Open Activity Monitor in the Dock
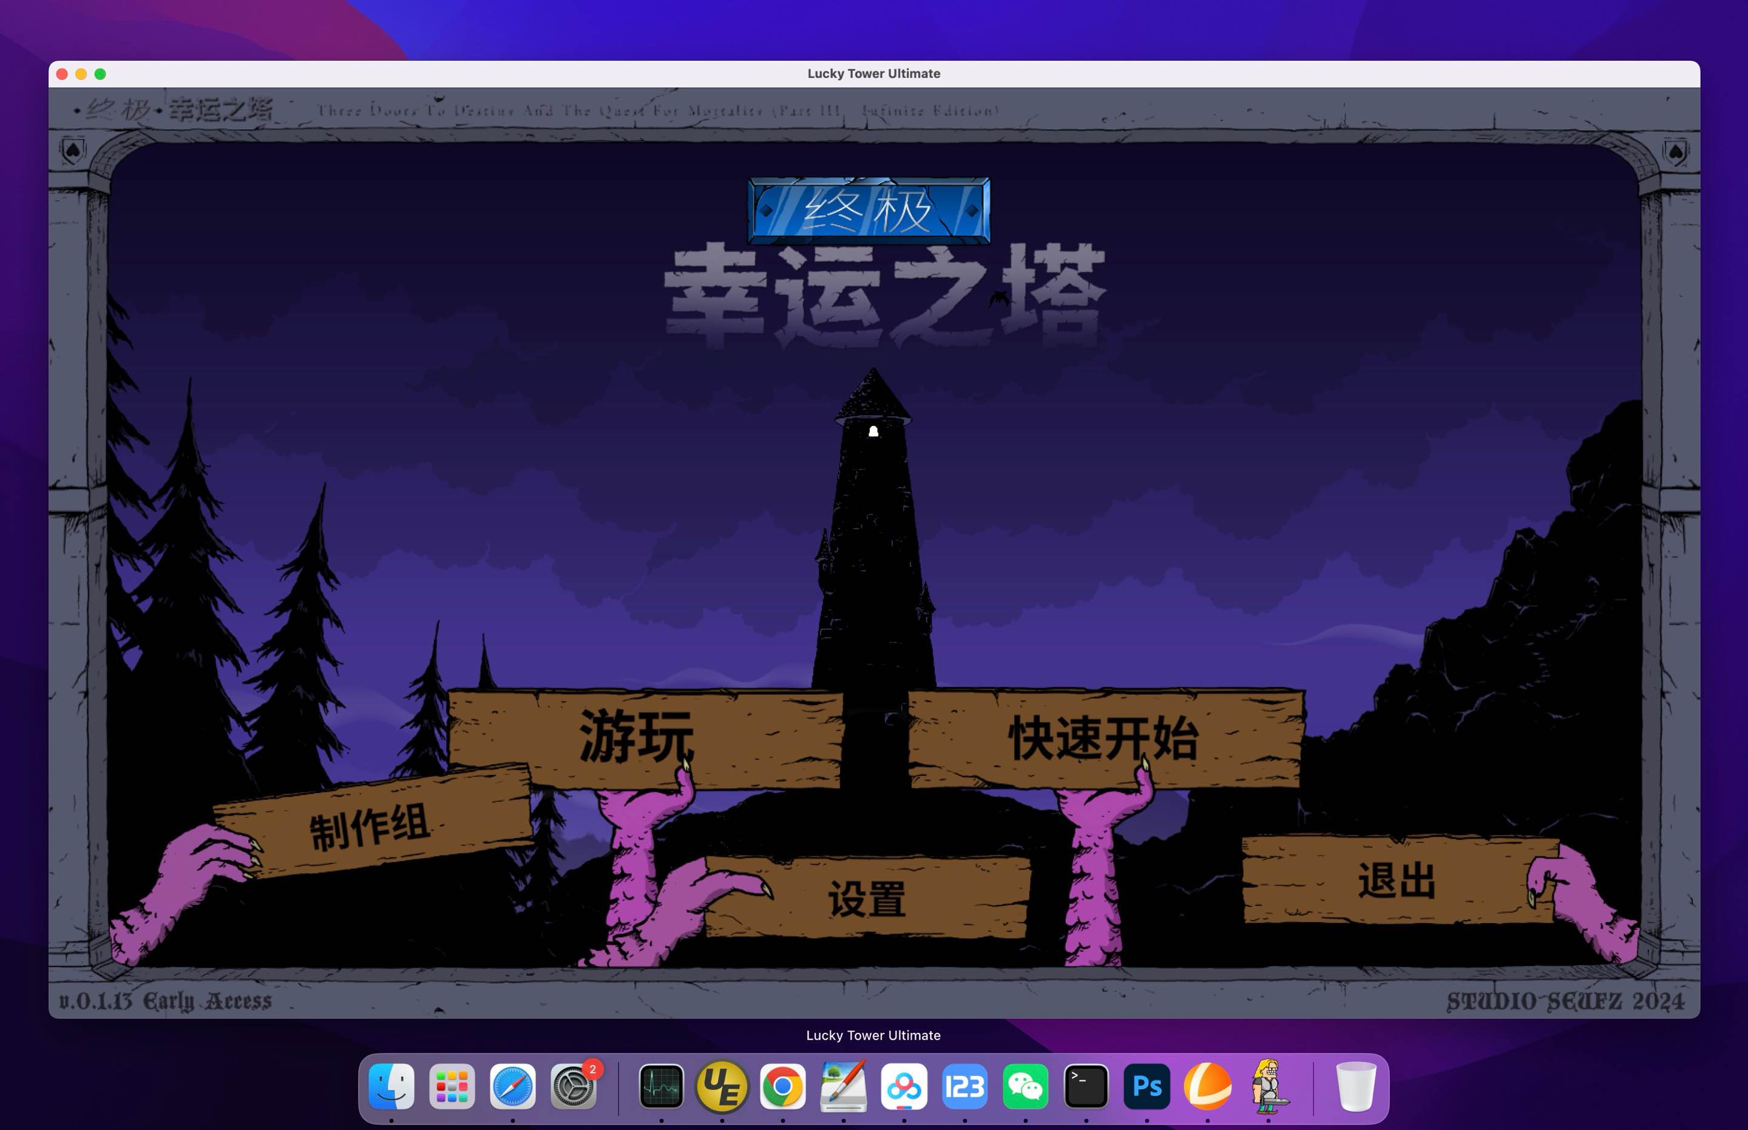 pyautogui.click(x=661, y=1086)
